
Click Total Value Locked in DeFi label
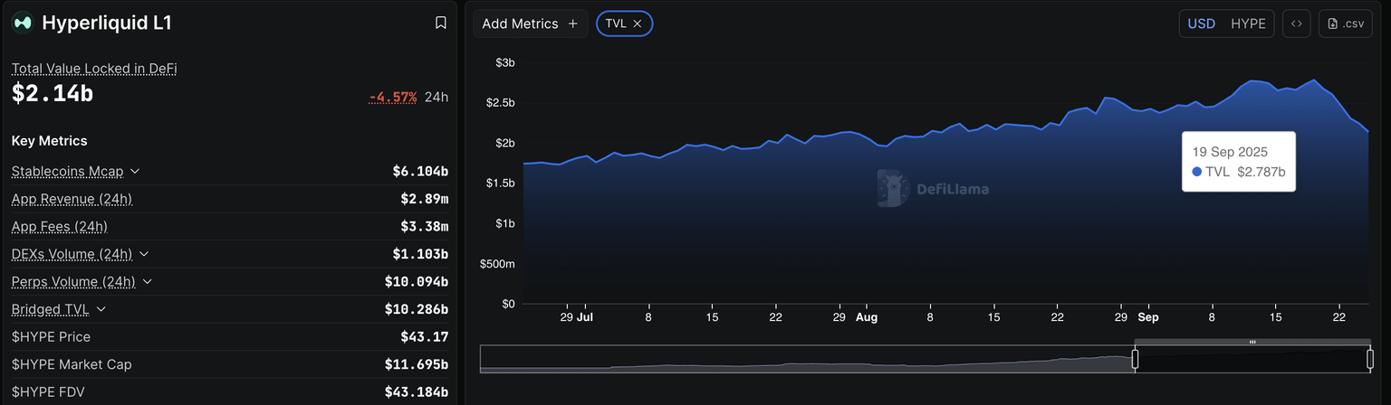click(93, 68)
